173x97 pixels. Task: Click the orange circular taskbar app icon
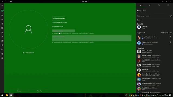tap(7, 95)
